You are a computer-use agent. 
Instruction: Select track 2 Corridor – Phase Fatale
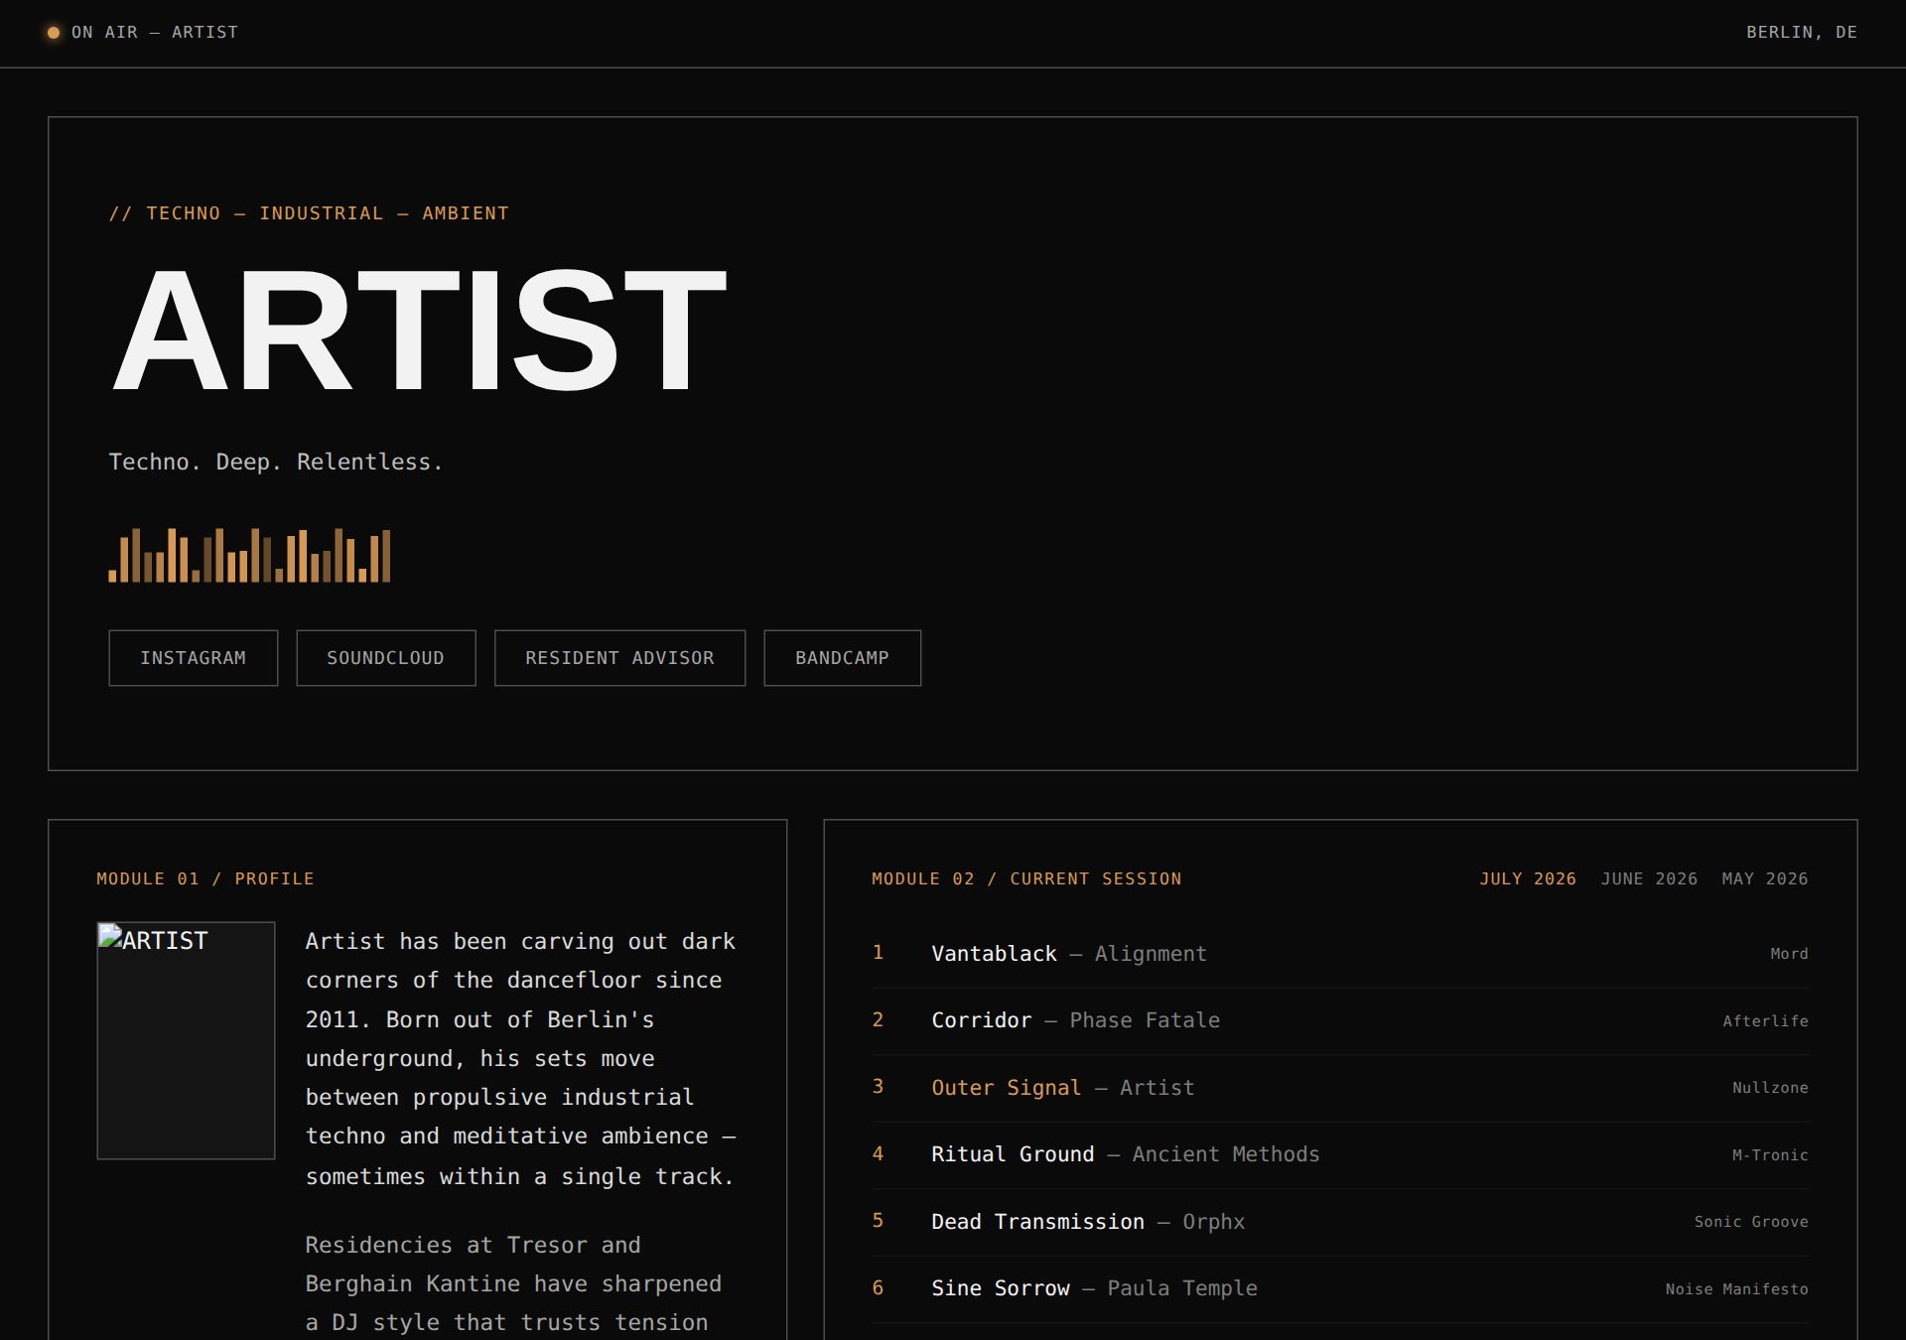point(1340,1020)
